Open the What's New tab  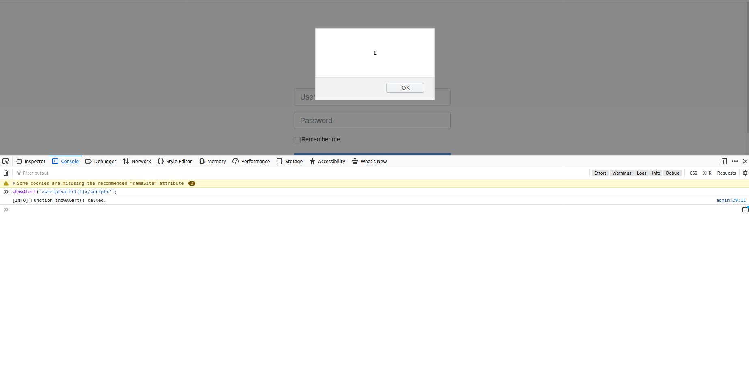[370, 161]
